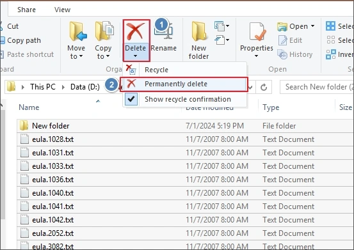Click the Edit button in ribbon

point(290,40)
